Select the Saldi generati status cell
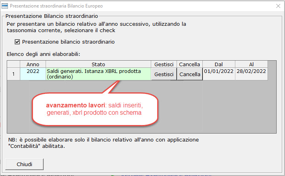 coord(98,74)
